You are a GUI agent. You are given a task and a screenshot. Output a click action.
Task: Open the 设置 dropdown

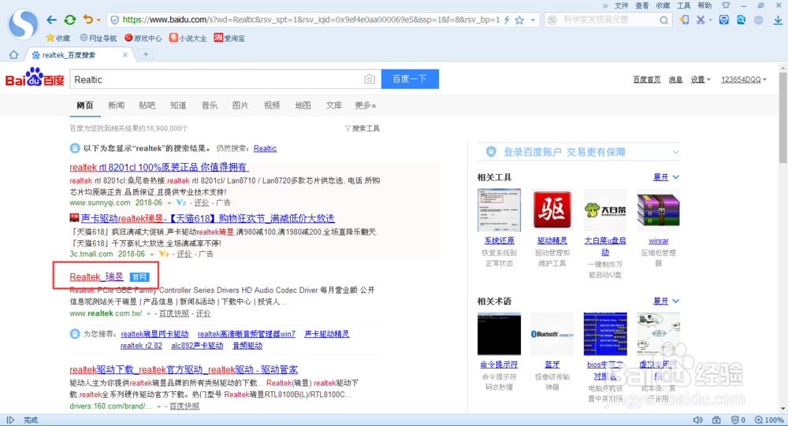click(700, 80)
